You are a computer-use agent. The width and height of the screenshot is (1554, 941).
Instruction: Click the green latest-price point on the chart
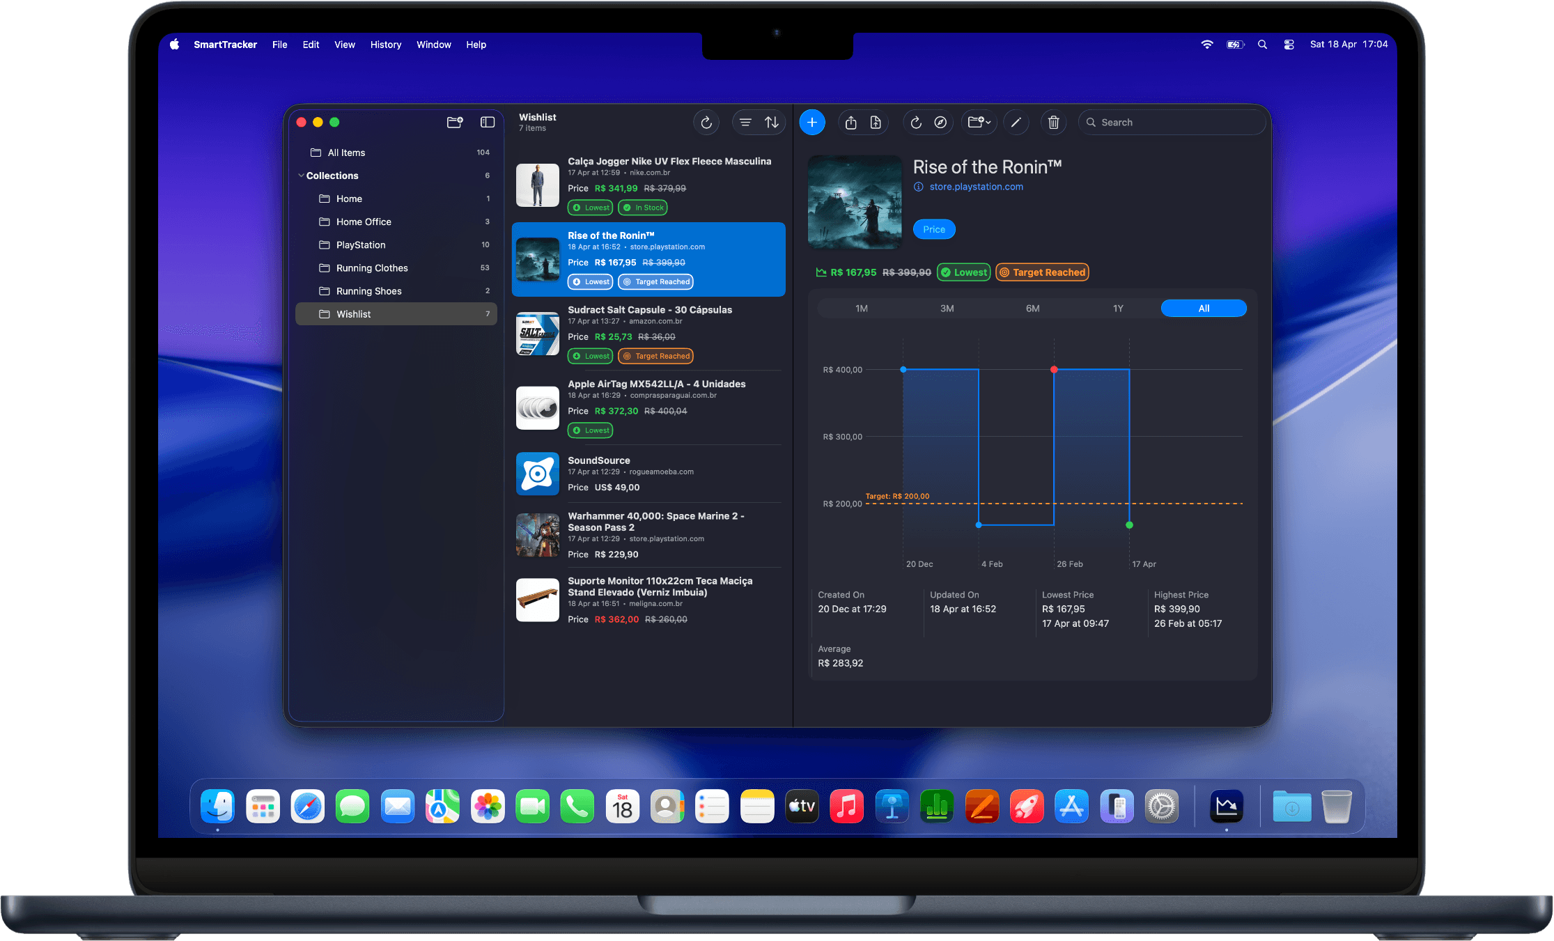pyautogui.click(x=1129, y=525)
